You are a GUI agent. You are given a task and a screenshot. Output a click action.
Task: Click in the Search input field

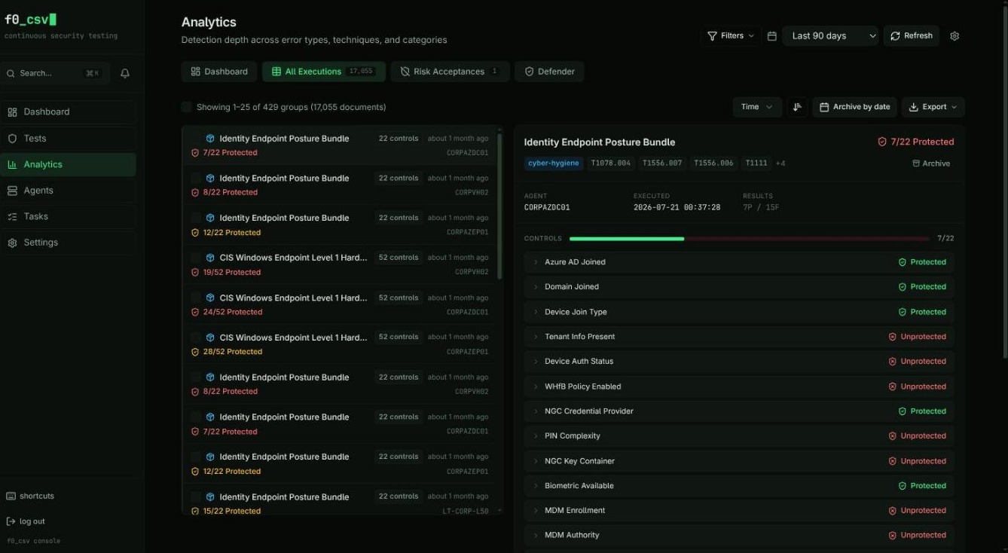pos(54,73)
